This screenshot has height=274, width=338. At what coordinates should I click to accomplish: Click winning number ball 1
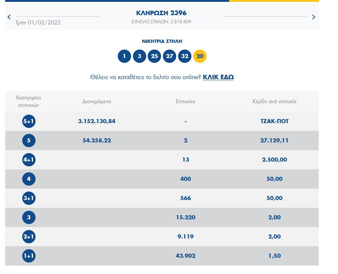tap(124, 56)
